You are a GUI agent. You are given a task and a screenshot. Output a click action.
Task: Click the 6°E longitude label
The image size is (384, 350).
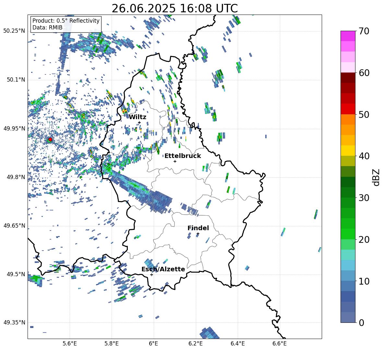point(153,344)
